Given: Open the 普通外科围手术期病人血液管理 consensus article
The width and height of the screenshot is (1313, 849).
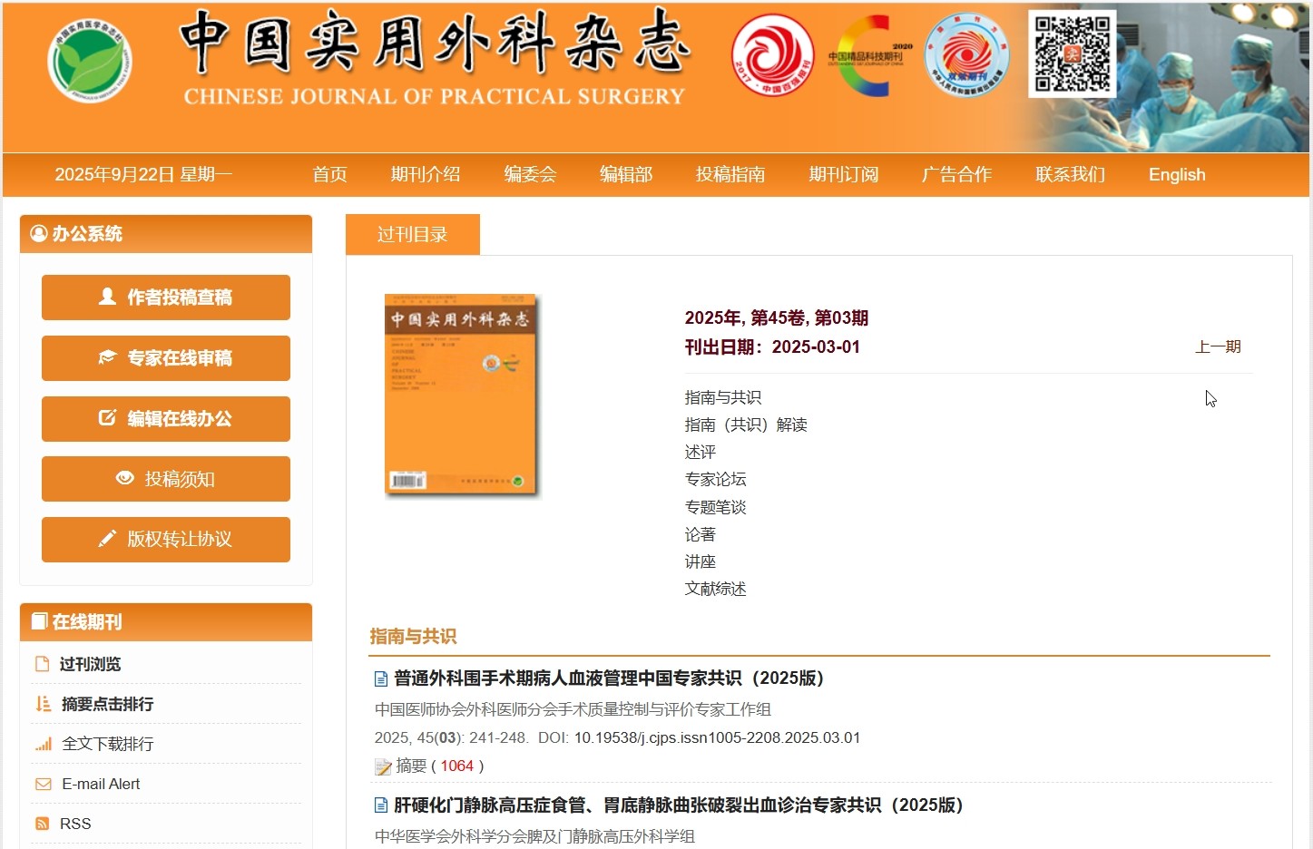Looking at the screenshot, I should (x=608, y=678).
